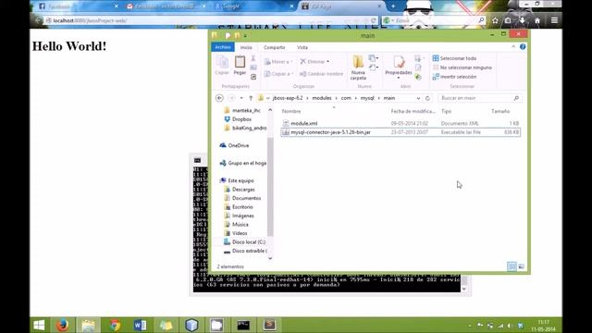
Task: Switch to large icons view in status bar
Action: click(522, 266)
